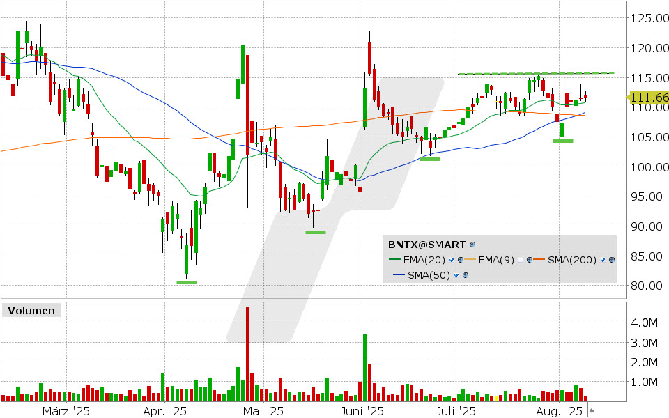669x418 pixels.
Task: Click the Juli '25 date label
Action: (456, 411)
